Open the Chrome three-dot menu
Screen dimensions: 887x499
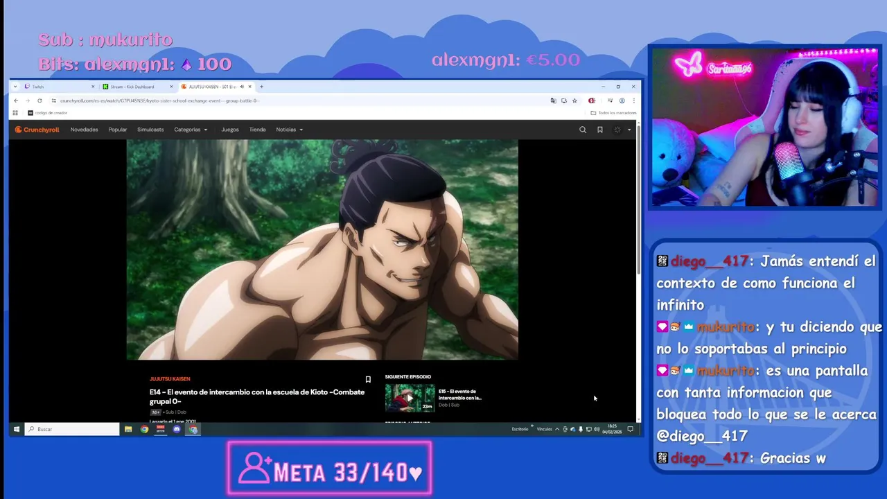[633, 100]
